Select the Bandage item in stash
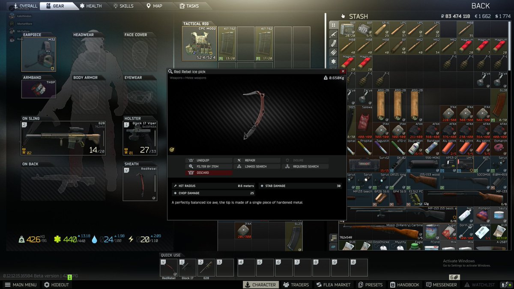 click(x=432, y=148)
